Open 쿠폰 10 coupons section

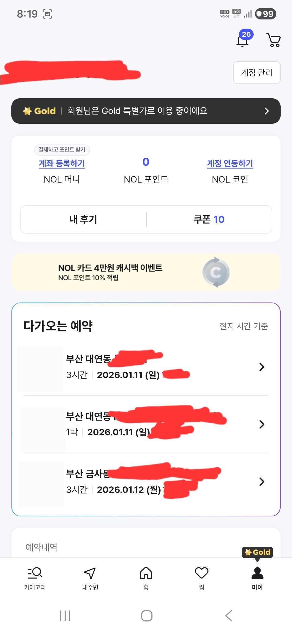pos(209,219)
